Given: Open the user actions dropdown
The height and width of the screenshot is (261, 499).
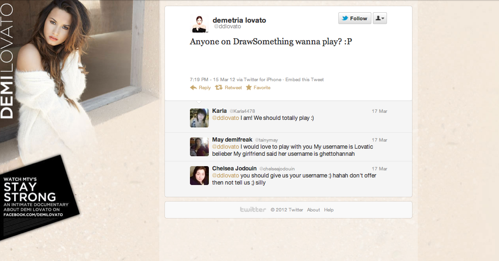Looking at the screenshot, I should tap(379, 18).
